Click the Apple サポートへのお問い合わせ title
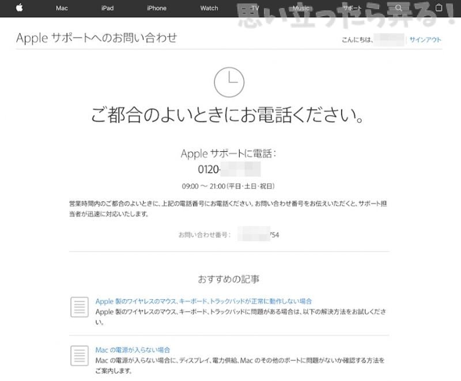The width and height of the screenshot is (461, 381). pyautogui.click(x=96, y=38)
